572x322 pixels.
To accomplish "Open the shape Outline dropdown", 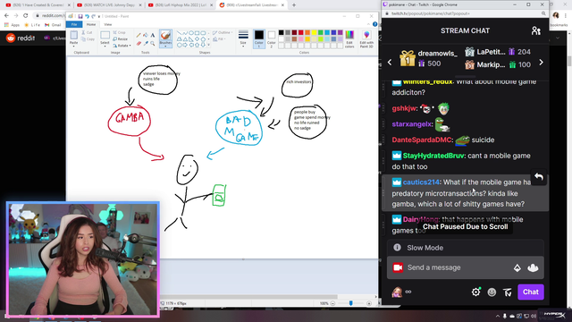I will coord(222,32).
